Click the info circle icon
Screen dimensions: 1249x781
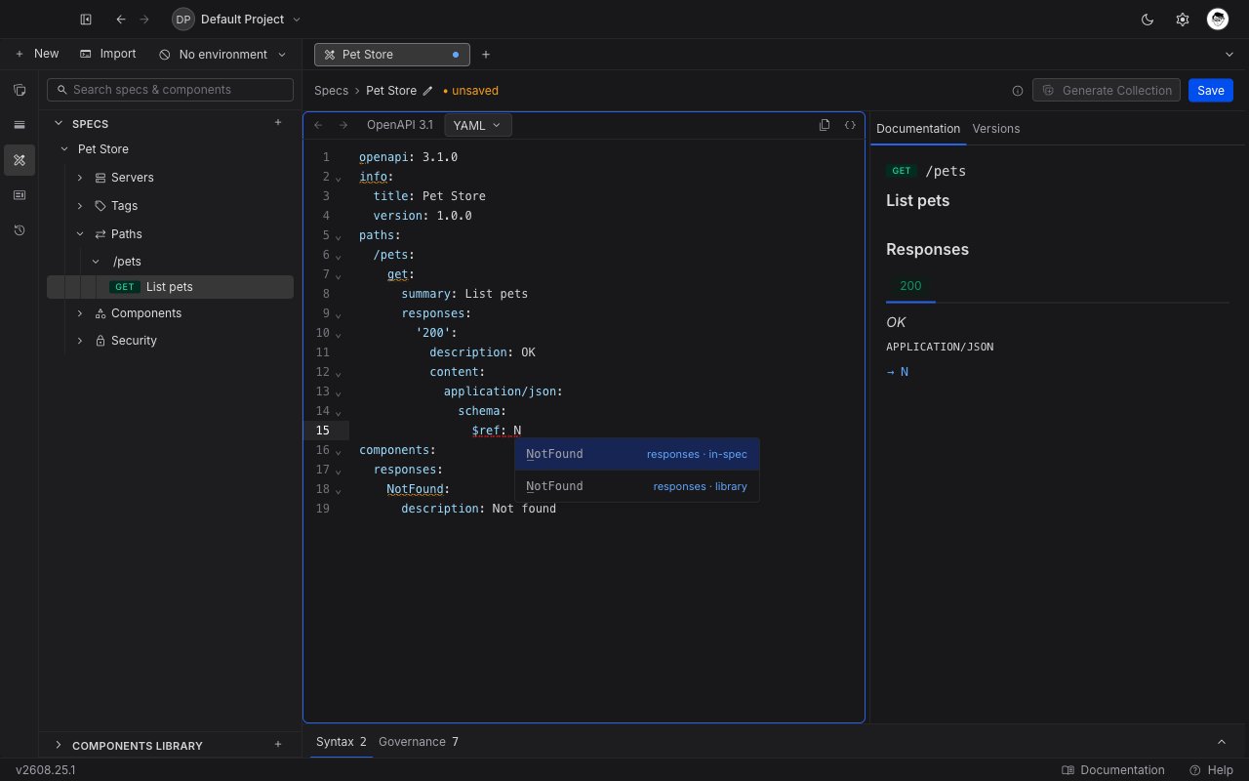[1018, 91]
